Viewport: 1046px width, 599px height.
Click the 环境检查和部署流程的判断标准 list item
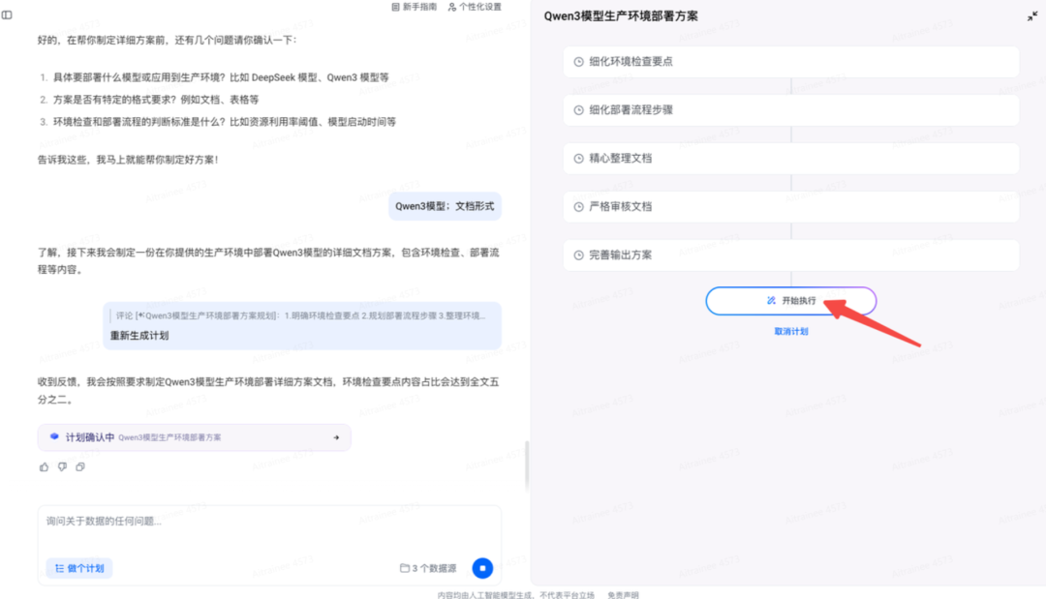pos(224,122)
